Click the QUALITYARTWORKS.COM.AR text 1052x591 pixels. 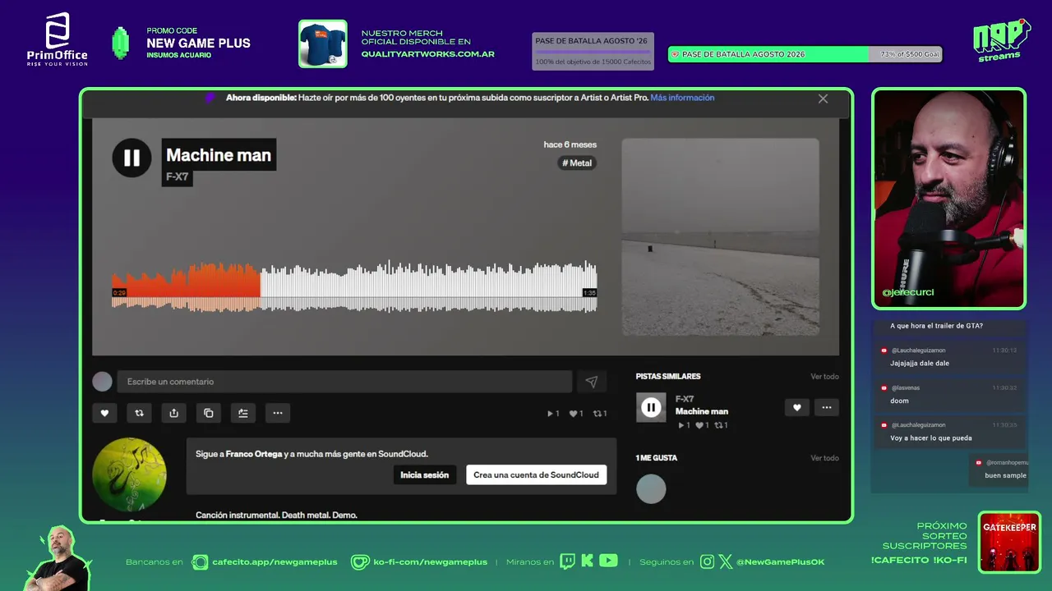click(x=427, y=54)
